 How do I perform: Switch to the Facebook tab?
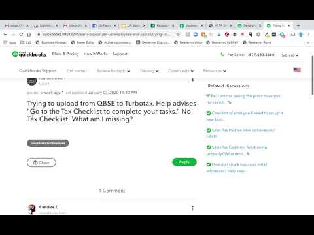click(x=104, y=25)
